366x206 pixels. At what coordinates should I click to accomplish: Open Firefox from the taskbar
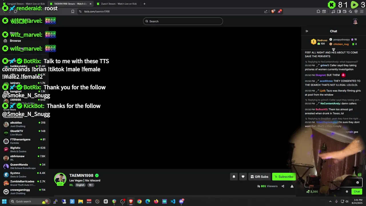156,201
